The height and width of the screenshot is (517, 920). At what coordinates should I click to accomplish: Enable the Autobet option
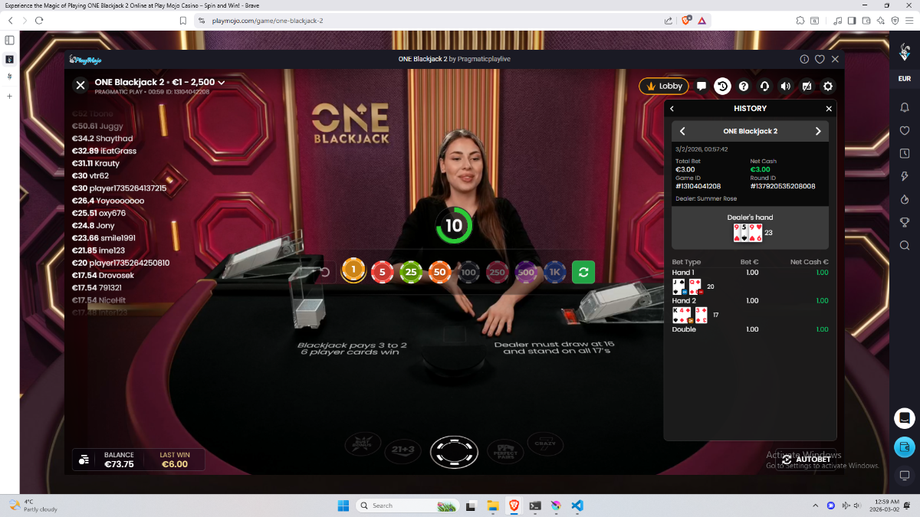(807, 460)
